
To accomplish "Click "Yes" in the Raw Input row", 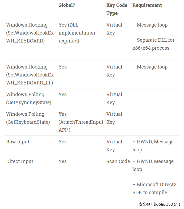I will coord(62,142).
